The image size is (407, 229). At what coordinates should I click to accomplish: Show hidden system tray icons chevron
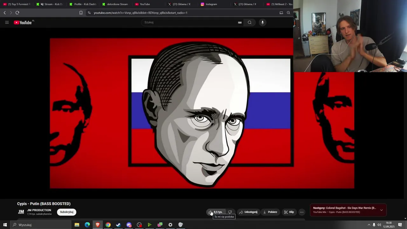coord(369,225)
